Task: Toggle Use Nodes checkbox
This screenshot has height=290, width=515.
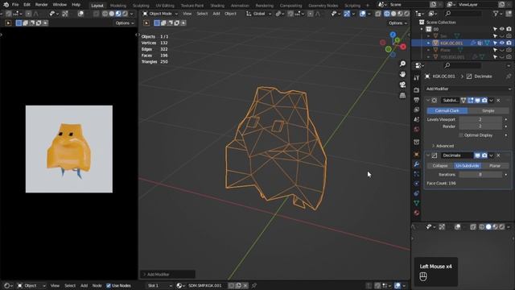Action: (x=109, y=286)
